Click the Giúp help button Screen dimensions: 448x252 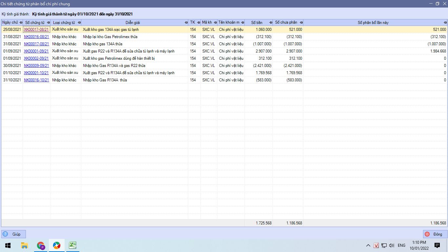tap(13, 234)
